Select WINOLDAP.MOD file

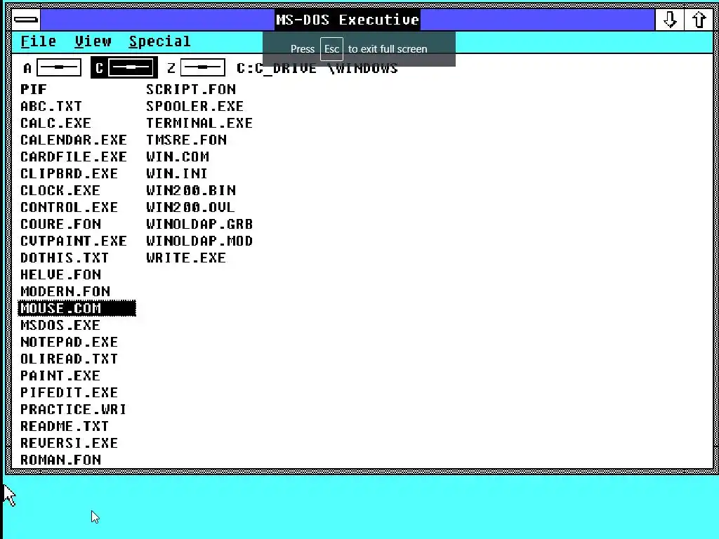(x=199, y=241)
